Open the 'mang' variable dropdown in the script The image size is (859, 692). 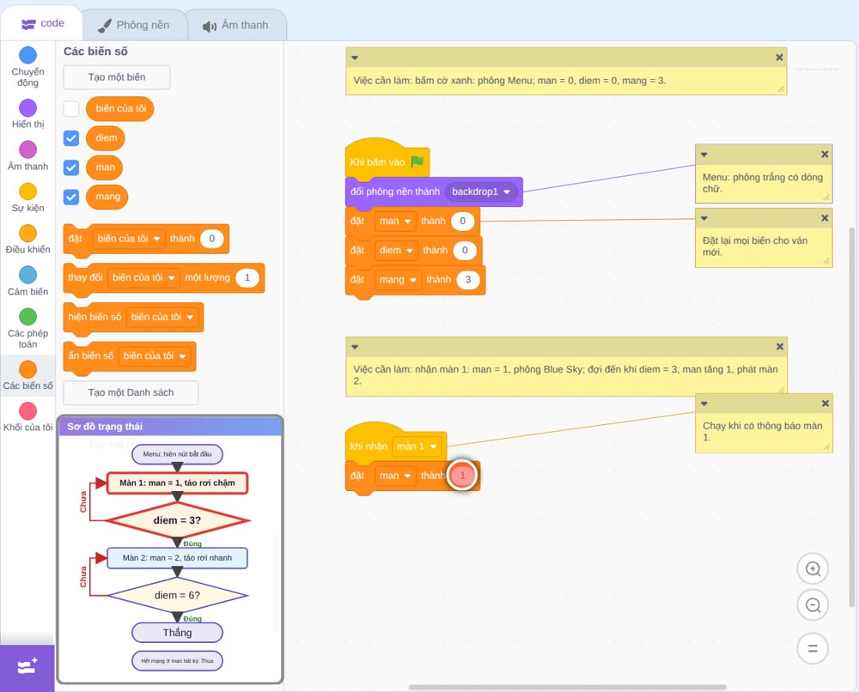(399, 280)
